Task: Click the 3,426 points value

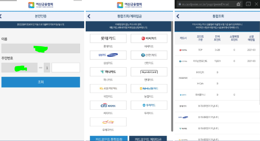Action: [217, 50]
